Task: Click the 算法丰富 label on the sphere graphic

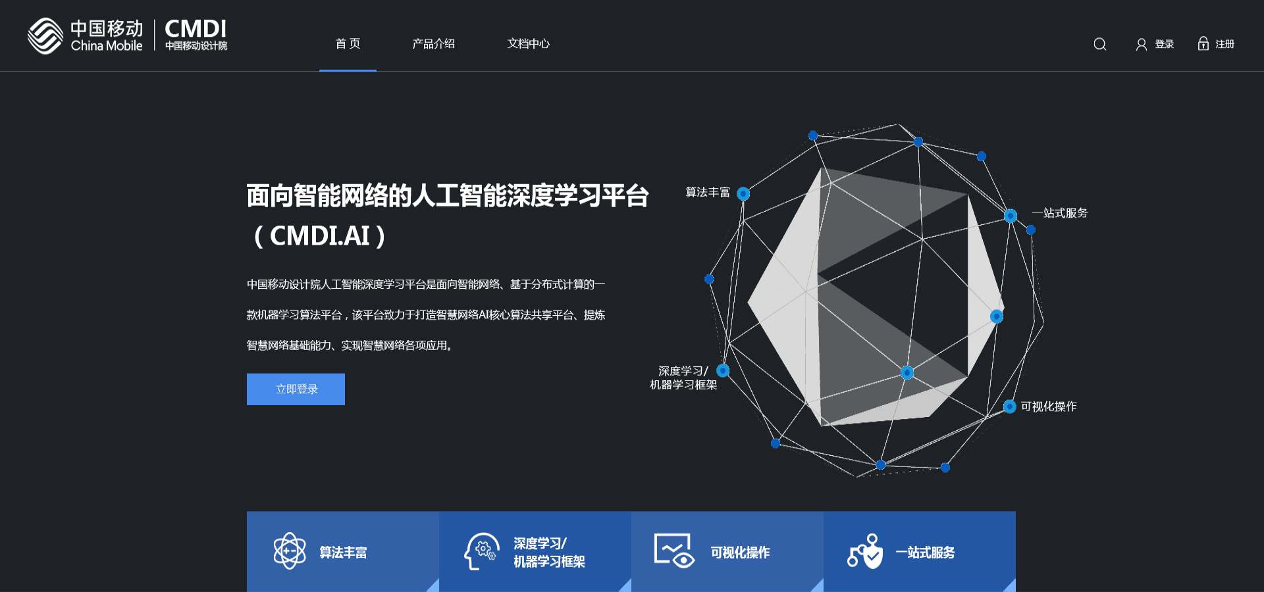Action: (708, 192)
